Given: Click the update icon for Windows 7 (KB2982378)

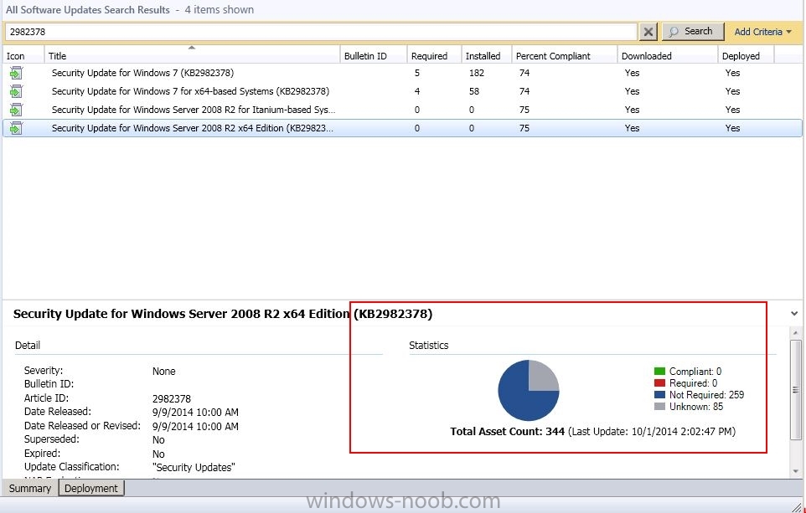Looking at the screenshot, I should click(16, 73).
